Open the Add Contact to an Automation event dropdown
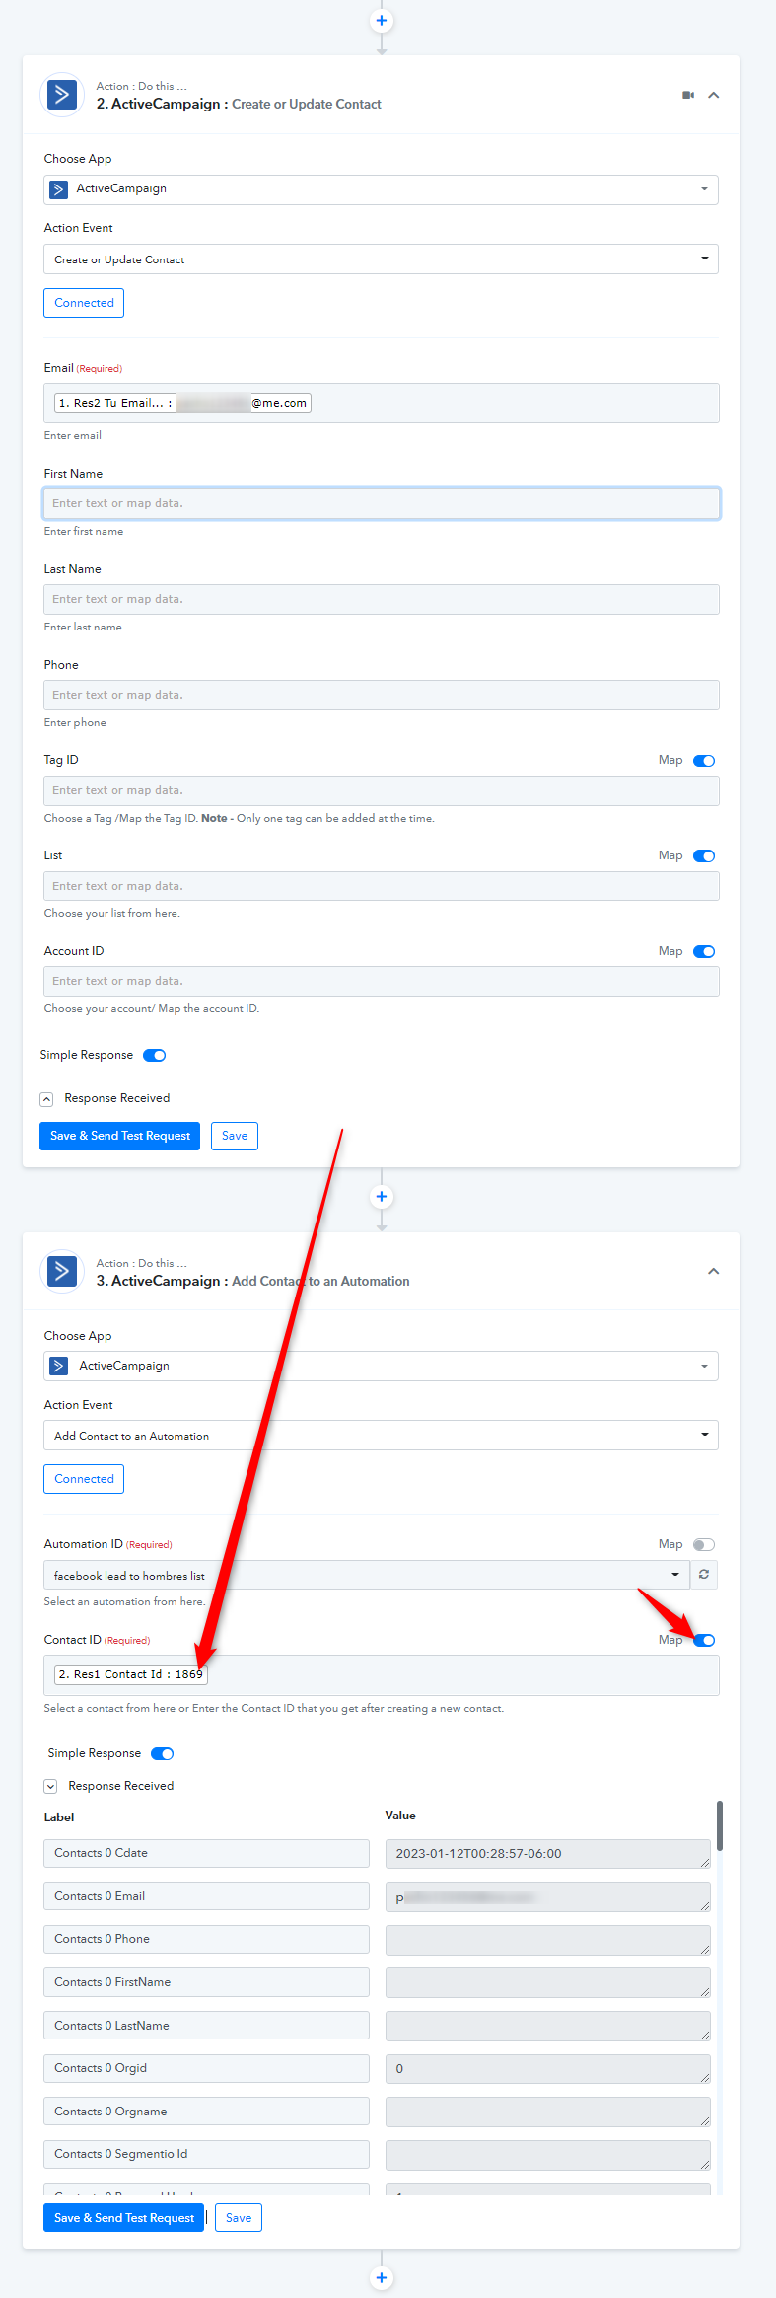Image resolution: width=776 pixels, height=2298 pixels. point(381,1436)
